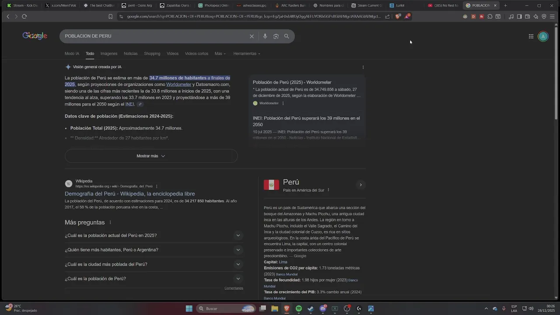Screen dimensions: 560x315
Task: Open ESP LAA keyboard language indicator
Action: (514, 308)
